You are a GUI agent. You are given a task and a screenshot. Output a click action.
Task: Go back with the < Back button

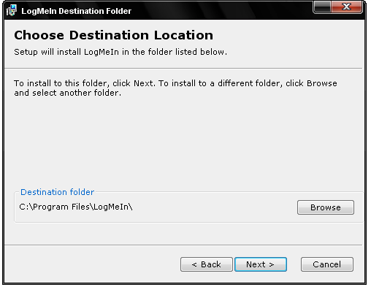[x=207, y=264]
